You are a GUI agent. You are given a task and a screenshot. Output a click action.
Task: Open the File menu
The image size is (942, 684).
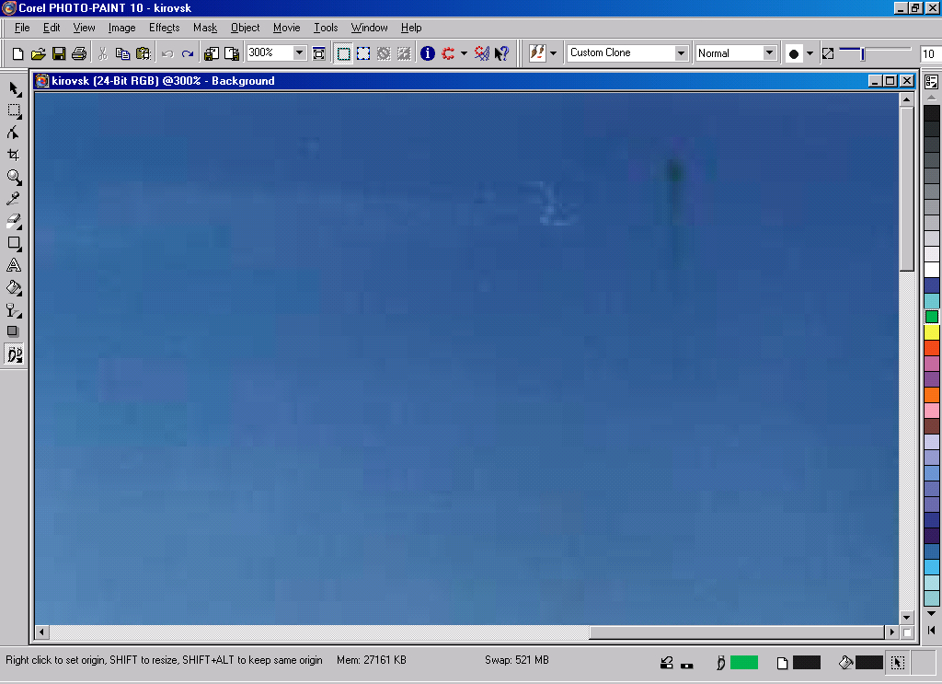[x=22, y=28]
